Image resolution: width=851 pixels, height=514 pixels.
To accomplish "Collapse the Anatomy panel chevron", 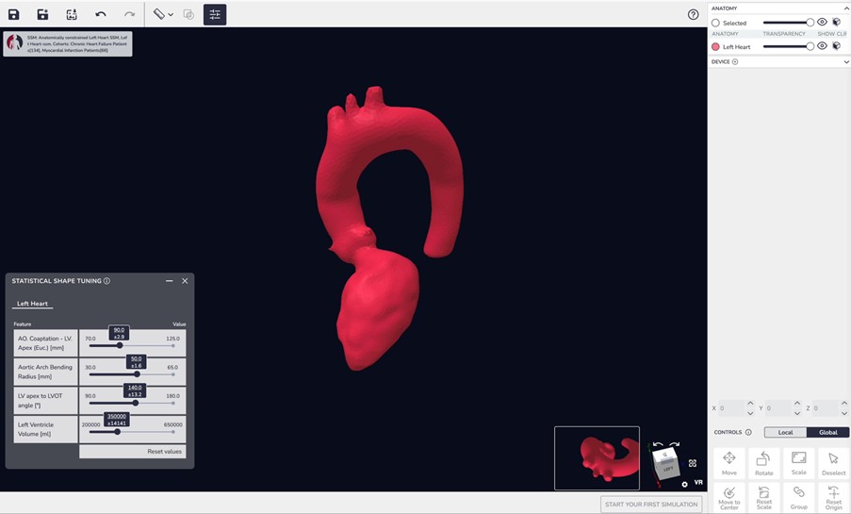I will (846, 8).
